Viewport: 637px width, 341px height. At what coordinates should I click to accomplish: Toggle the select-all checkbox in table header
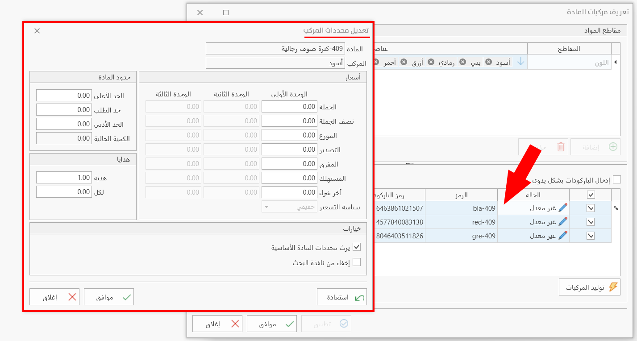click(591, 195)
